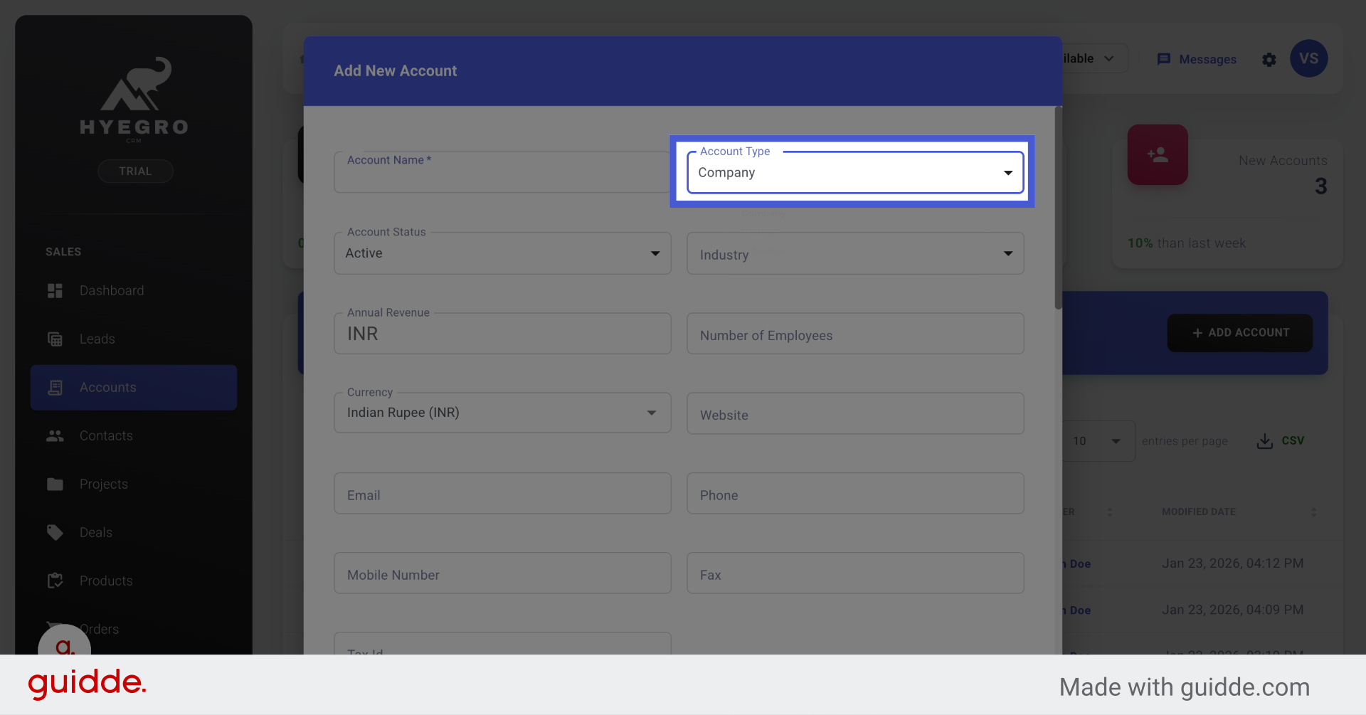The height and width of the screenshot is (715, 1366).
Task: Click the Products icon in the sidebar
Action: (55, 581)
